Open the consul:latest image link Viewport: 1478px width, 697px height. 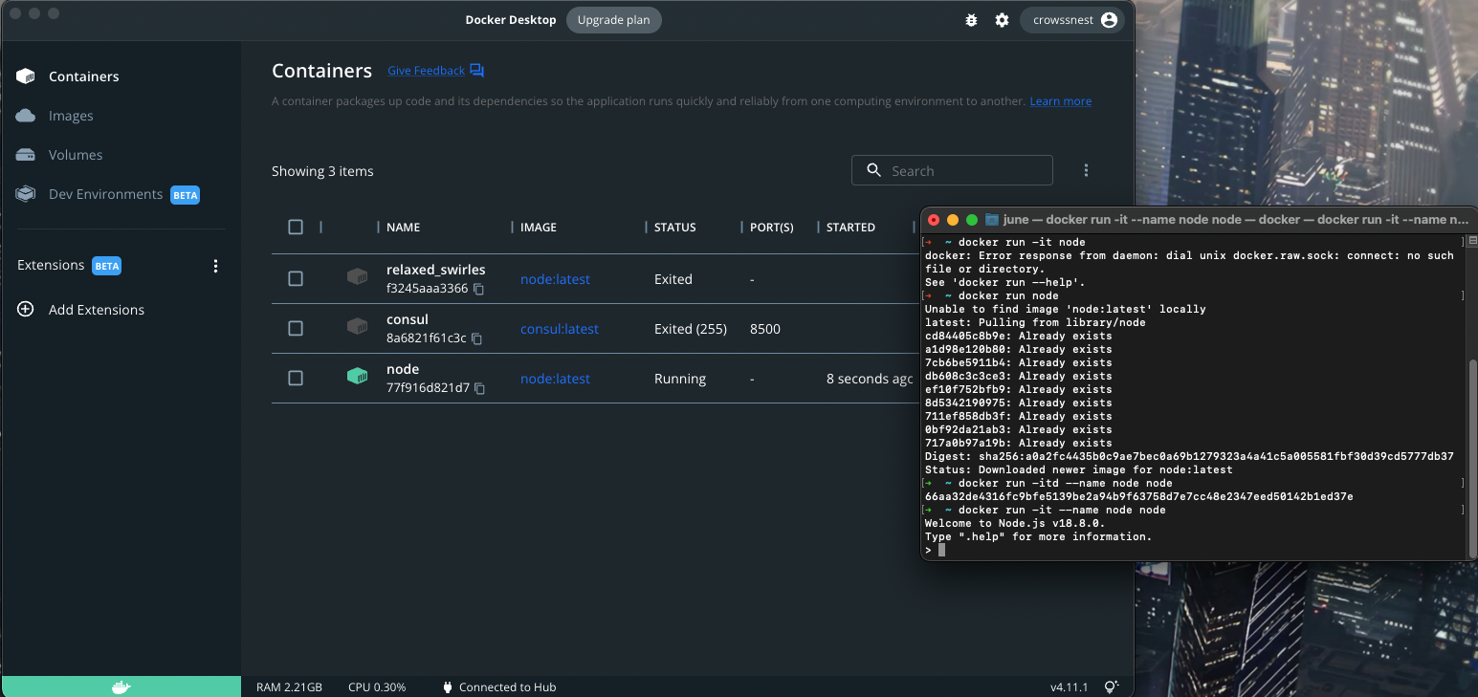tap(560, 329)
